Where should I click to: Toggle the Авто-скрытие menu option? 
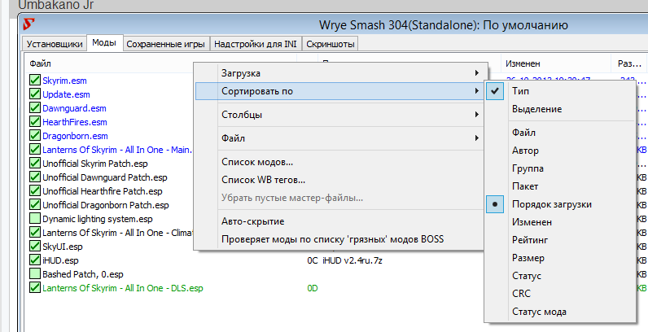[x=339, y=221]
